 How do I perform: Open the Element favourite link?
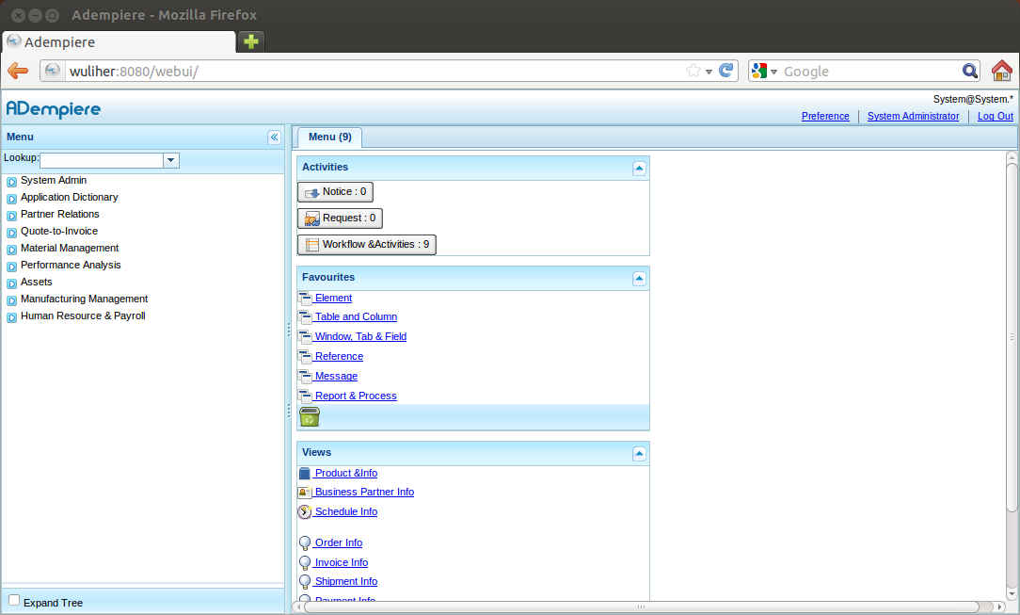pos(333,298)
